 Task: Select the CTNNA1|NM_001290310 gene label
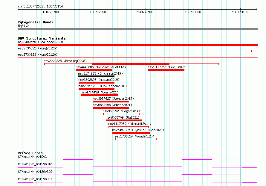pos(35,164)
